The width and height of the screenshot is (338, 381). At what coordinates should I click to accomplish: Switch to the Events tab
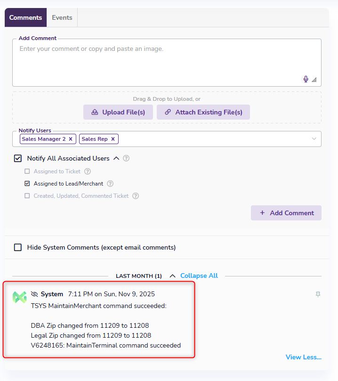point(62,17)
